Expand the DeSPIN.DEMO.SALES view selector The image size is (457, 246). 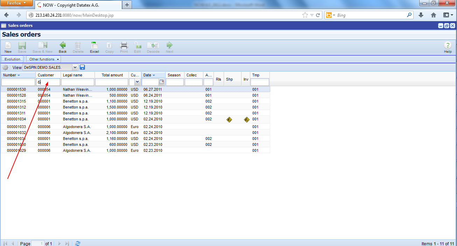[x=75, y=67]
